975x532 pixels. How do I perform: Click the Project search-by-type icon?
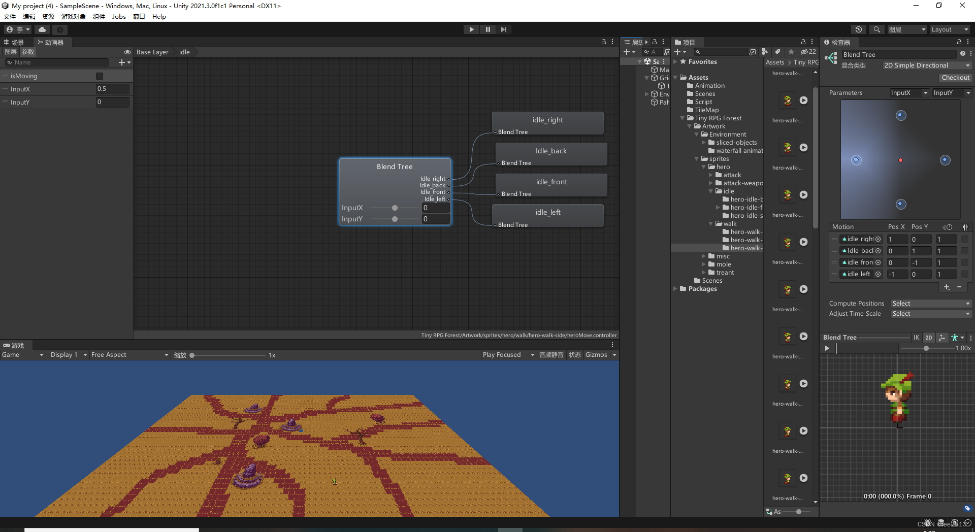pyautogui.click(x=764, y=52)
